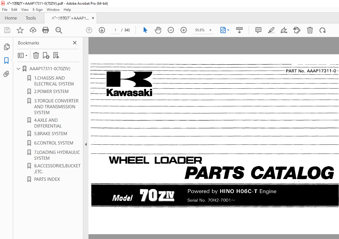Click the fit page scrolling icon
Screen dimensions: 339x239
coord(223,30)
